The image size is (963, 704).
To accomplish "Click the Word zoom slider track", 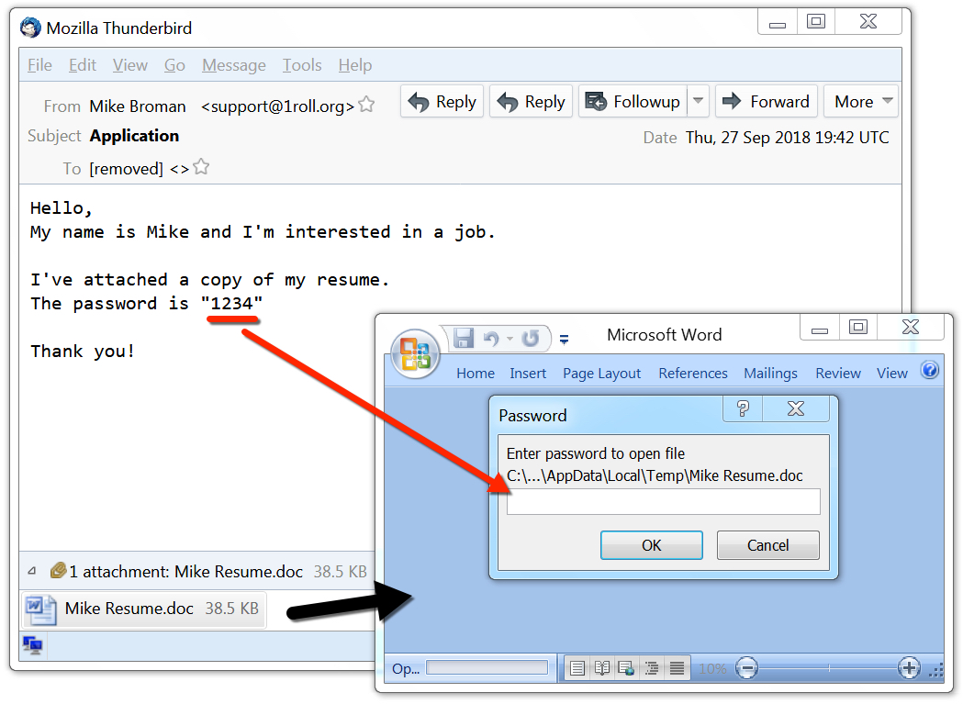I will [828, 668].
